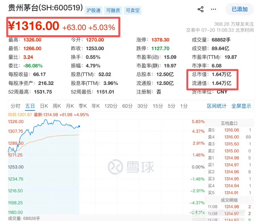Click the 总市值 value 1.64万亿
This screenshot has width=256, height=221.
tap(222, 74)
